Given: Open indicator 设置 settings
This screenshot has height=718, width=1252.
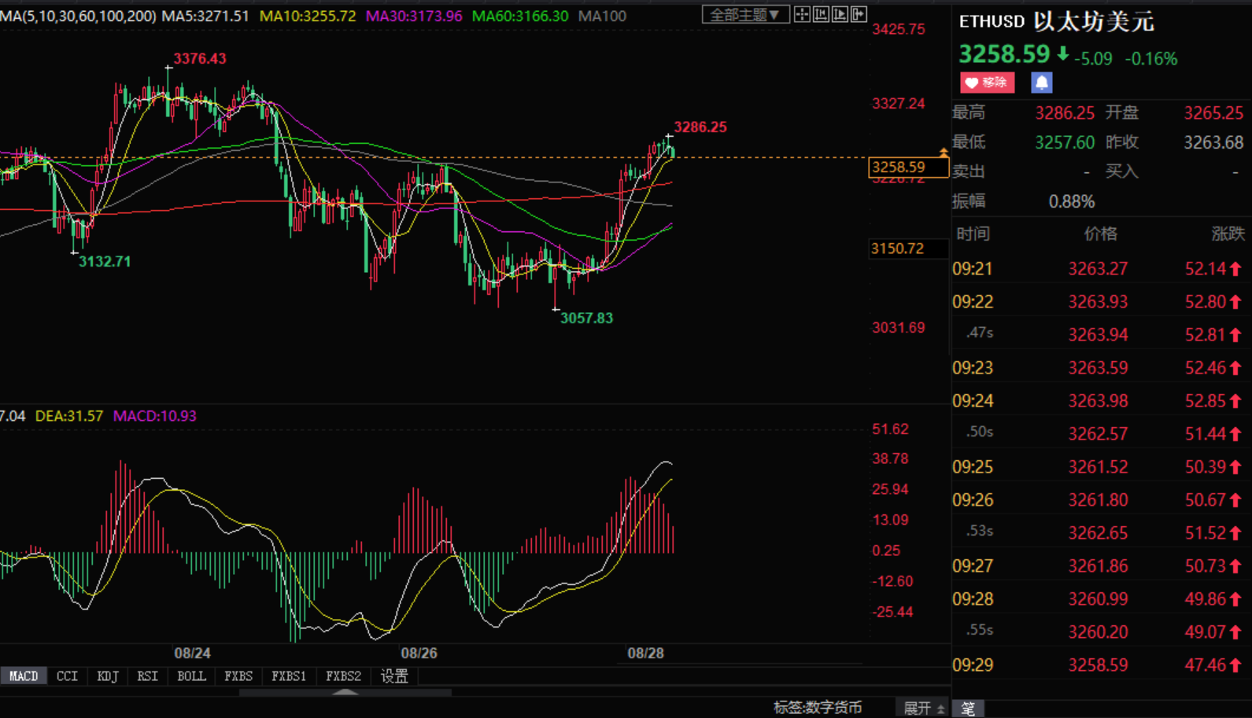Looking at the screenshot, I should click(x=394, y=676).
